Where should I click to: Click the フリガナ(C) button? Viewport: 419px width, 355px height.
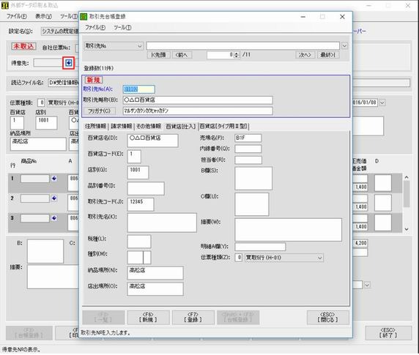click(99, 111)
